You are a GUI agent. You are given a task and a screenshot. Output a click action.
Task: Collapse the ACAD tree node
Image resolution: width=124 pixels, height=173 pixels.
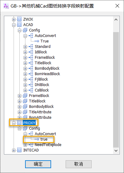14,25
